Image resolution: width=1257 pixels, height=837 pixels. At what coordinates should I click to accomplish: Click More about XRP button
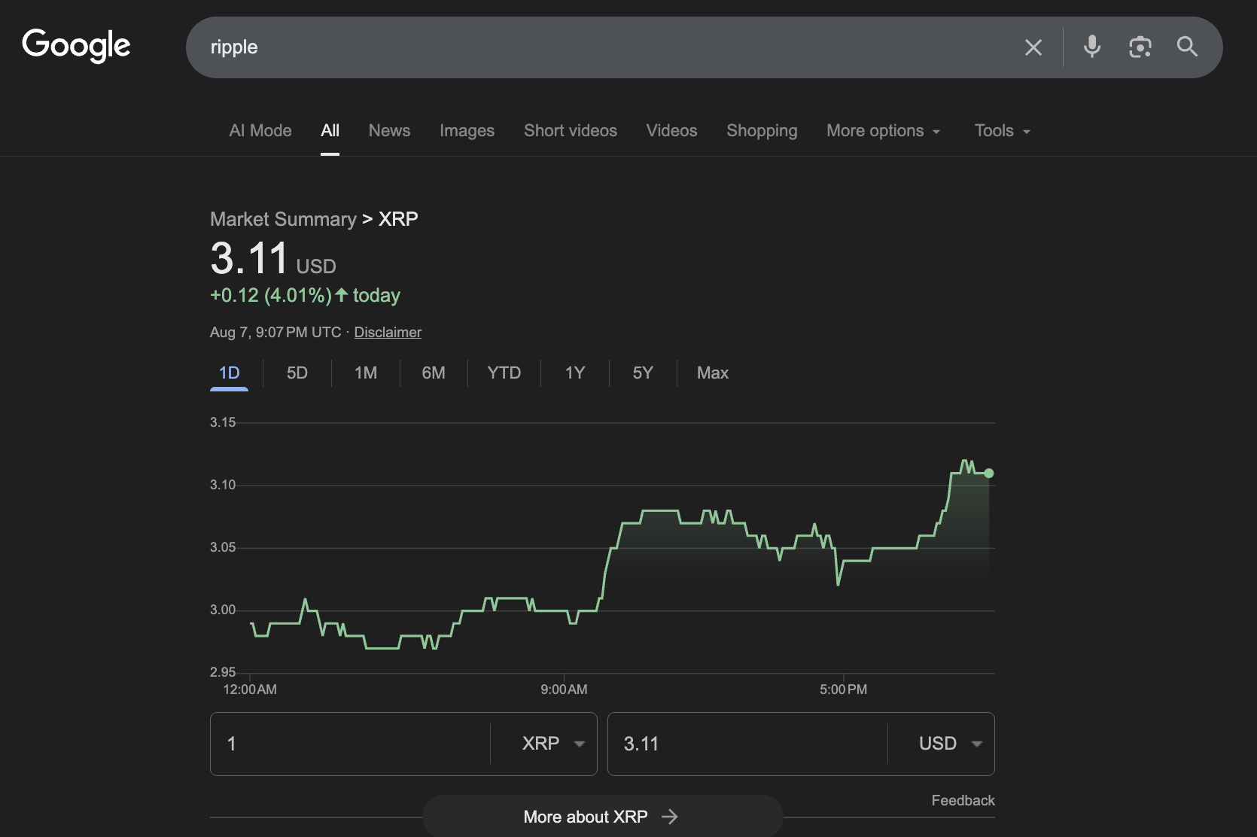pos(602,817)
